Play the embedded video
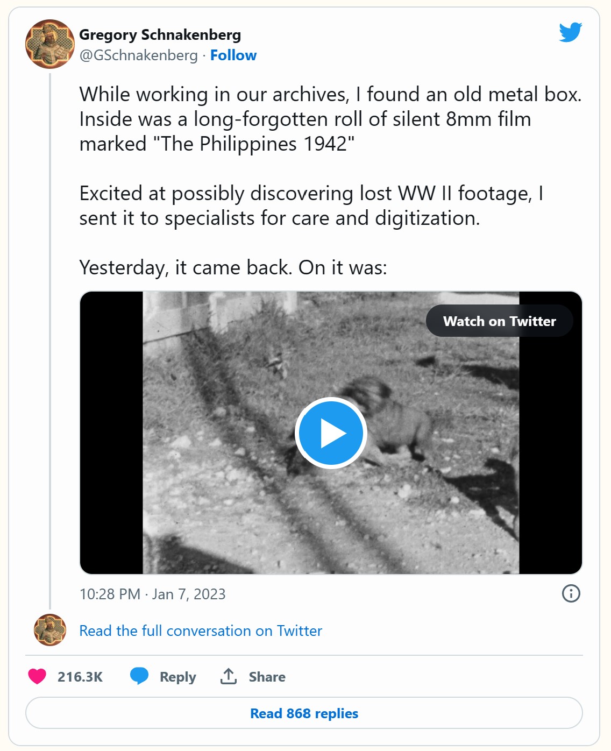The height and width of the screenshot is (751, 611). pyautogui.click(x=331, y=433)
